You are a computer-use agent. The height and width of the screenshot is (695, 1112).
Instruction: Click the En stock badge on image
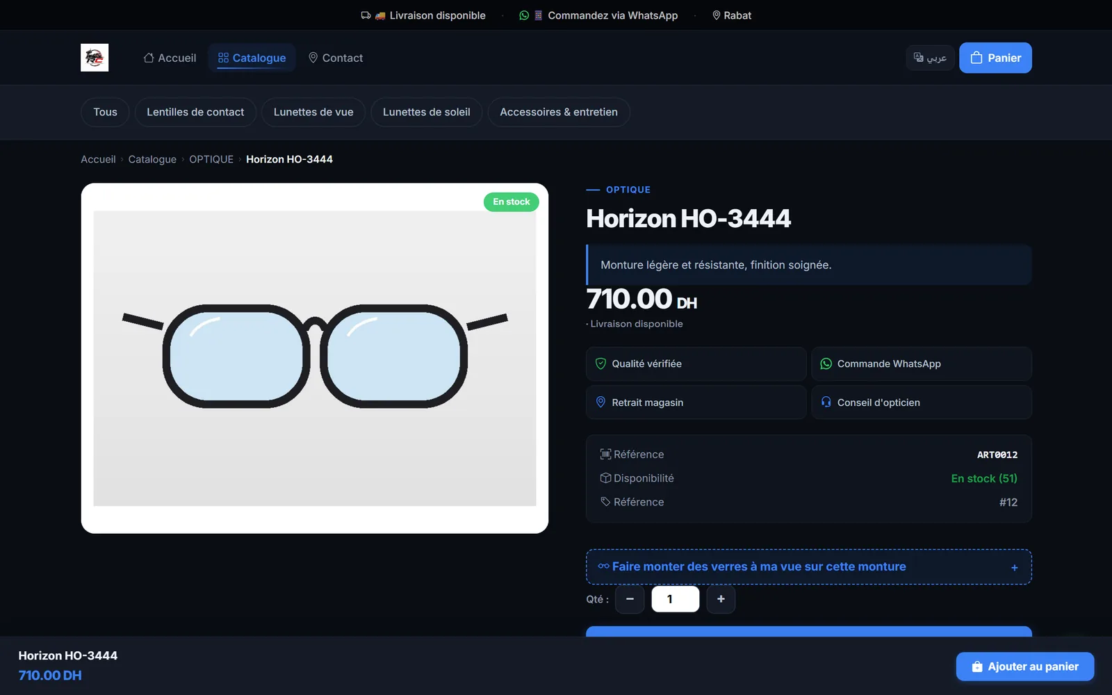tap(511, 202)
